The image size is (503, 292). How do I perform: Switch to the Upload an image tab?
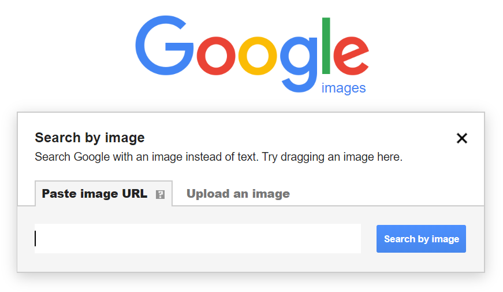pyautogui.click(x=238, y=194)
